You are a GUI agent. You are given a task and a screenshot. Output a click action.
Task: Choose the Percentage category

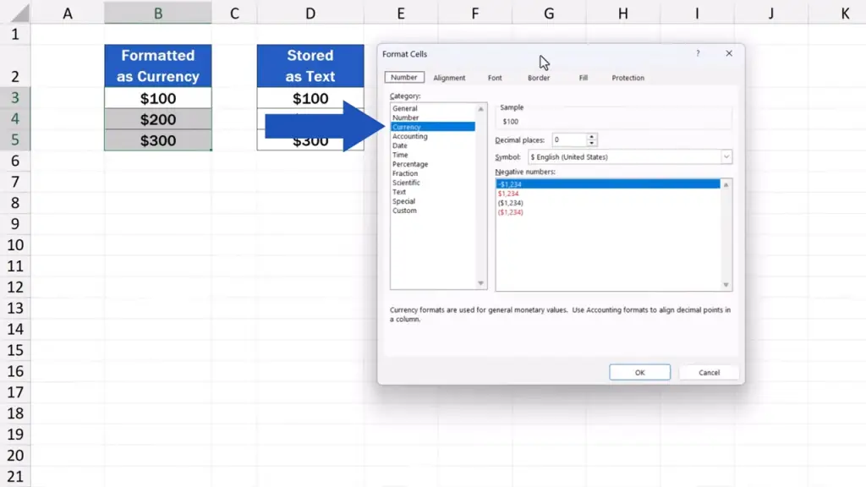(x=410, y=164)
